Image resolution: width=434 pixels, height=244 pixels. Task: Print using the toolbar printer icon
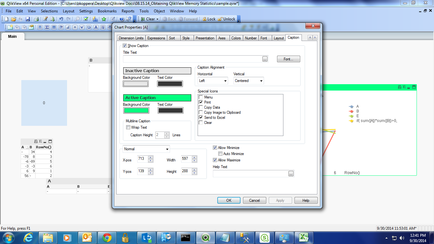pyautogui.click(x=36, y=19)
